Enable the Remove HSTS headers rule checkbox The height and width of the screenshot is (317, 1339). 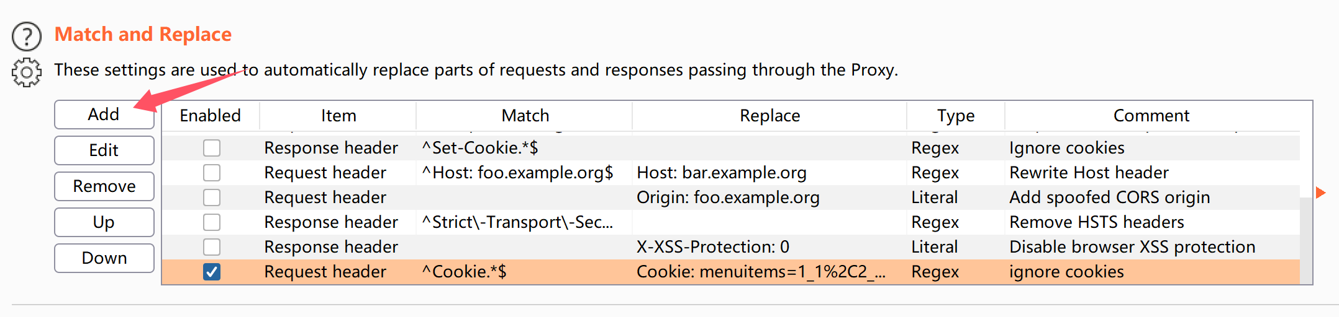212,222
